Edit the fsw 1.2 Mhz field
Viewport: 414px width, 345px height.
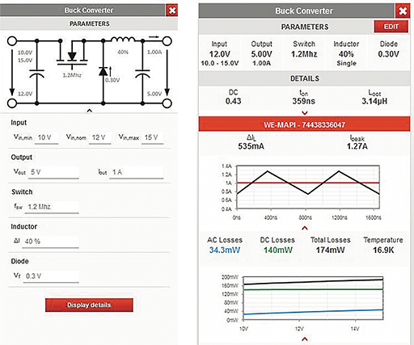pos(52,207)
